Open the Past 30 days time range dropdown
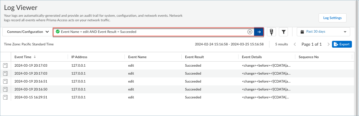The height and width of the screenshot is (116, 359). point(323,32)
